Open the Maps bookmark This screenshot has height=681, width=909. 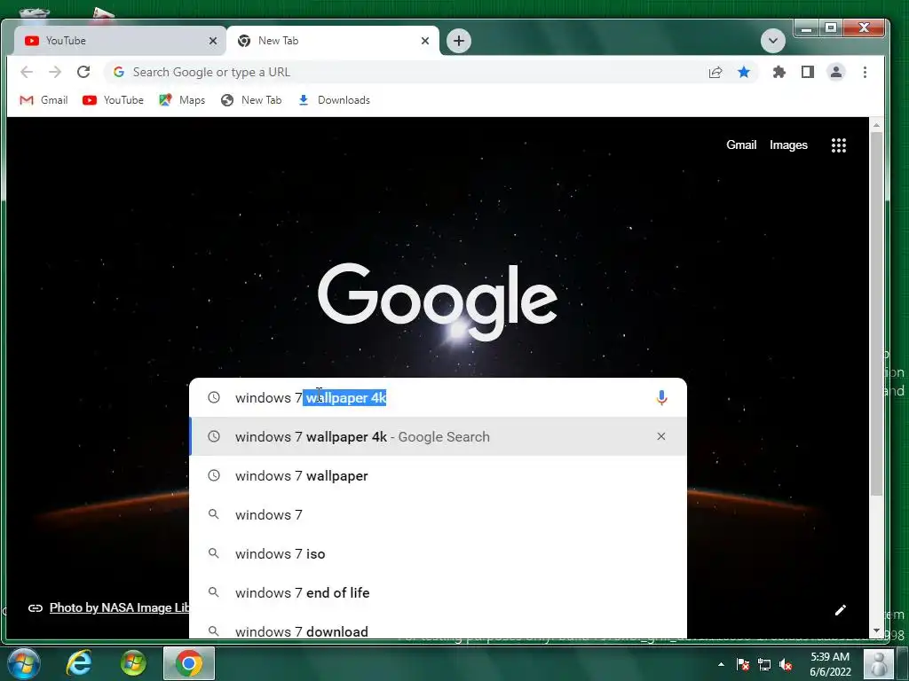pyautogui.click(x=182, y=100)
